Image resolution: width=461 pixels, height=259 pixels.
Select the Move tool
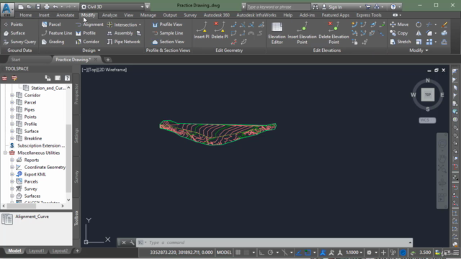[x=399, y=24]
